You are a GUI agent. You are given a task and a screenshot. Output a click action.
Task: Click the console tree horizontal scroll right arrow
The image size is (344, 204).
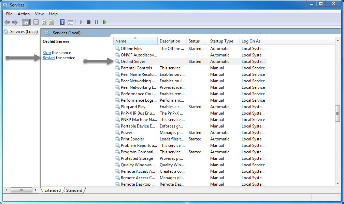tap(36, 190)
